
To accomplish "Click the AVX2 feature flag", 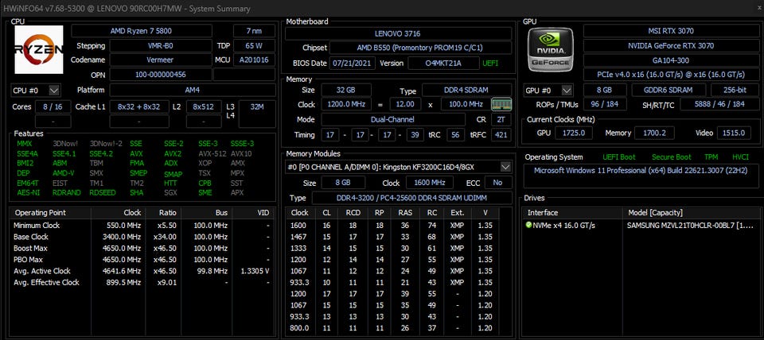I will (173, 153).
